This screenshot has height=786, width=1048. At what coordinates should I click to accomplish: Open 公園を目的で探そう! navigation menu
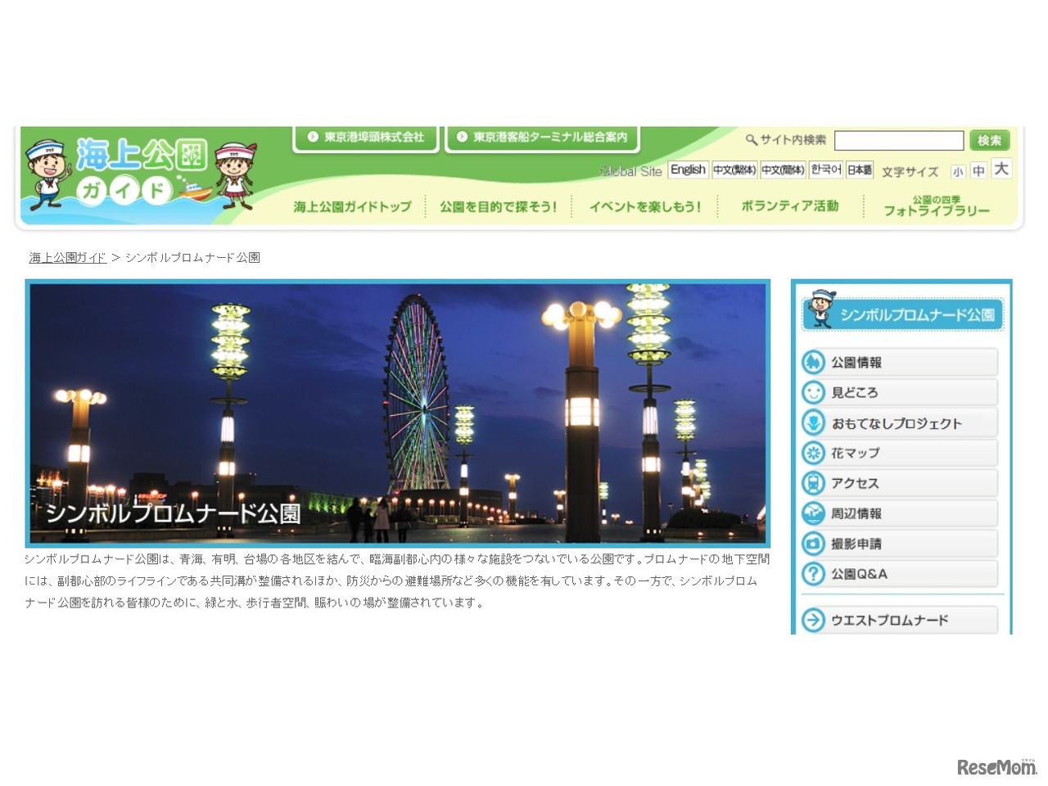pos(499,206)
